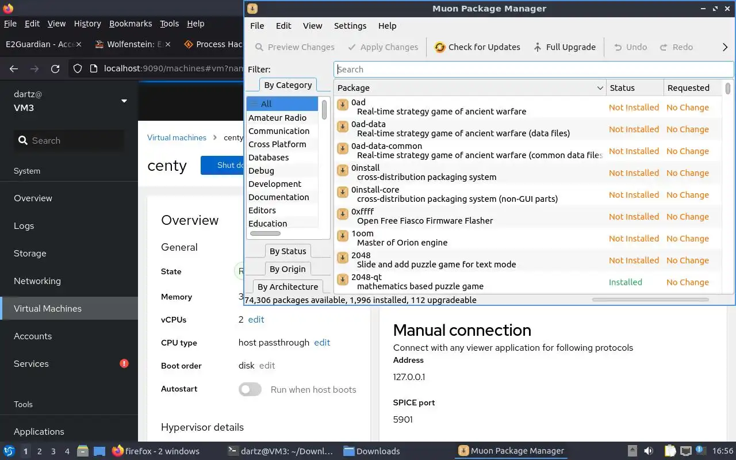736x460 pixels.
Task: Open the File menu in Muon
Action: (x=257, y=26)
